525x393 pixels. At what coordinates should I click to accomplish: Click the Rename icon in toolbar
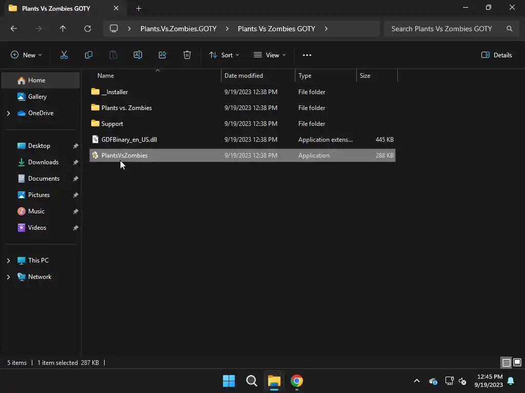pyautogui.click(x=138, y=55)
